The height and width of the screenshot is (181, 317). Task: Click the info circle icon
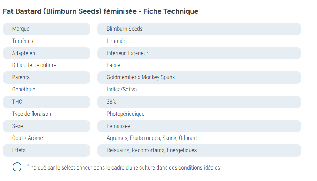[17, 167]
